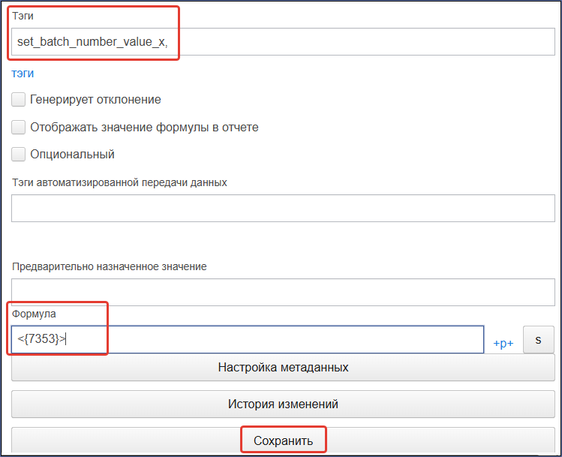This screenshot has width=562, height=457.
Task: Click the Тэги автоматизированной передачи данных label
Action: [x=120, y=183]
